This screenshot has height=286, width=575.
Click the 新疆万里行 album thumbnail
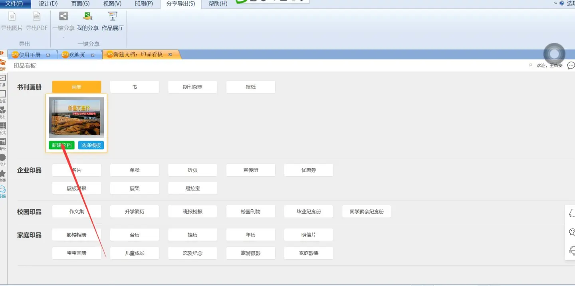(x=76, y=117)
